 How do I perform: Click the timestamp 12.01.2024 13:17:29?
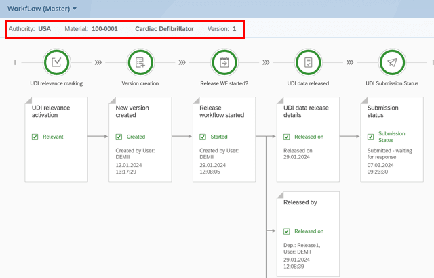(129, 168)
